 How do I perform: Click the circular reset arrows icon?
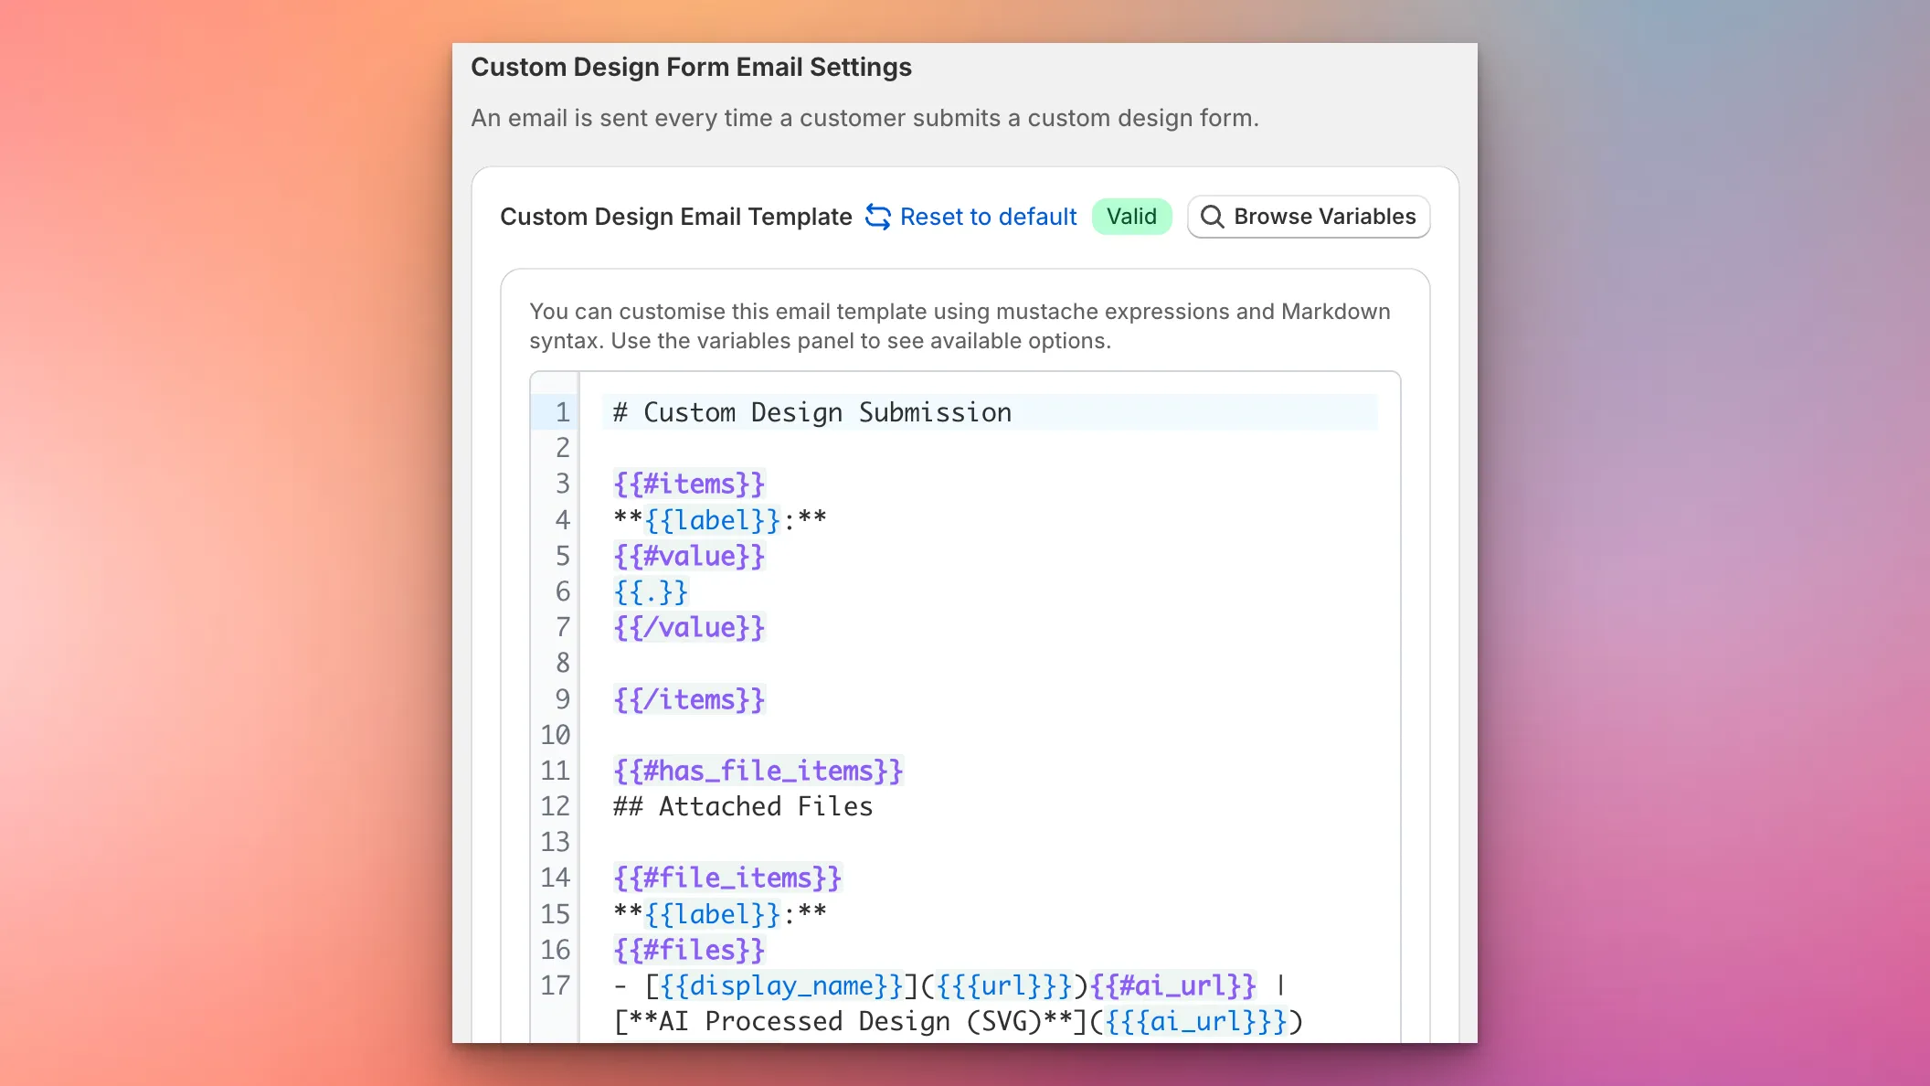click(x=877, y=217)
